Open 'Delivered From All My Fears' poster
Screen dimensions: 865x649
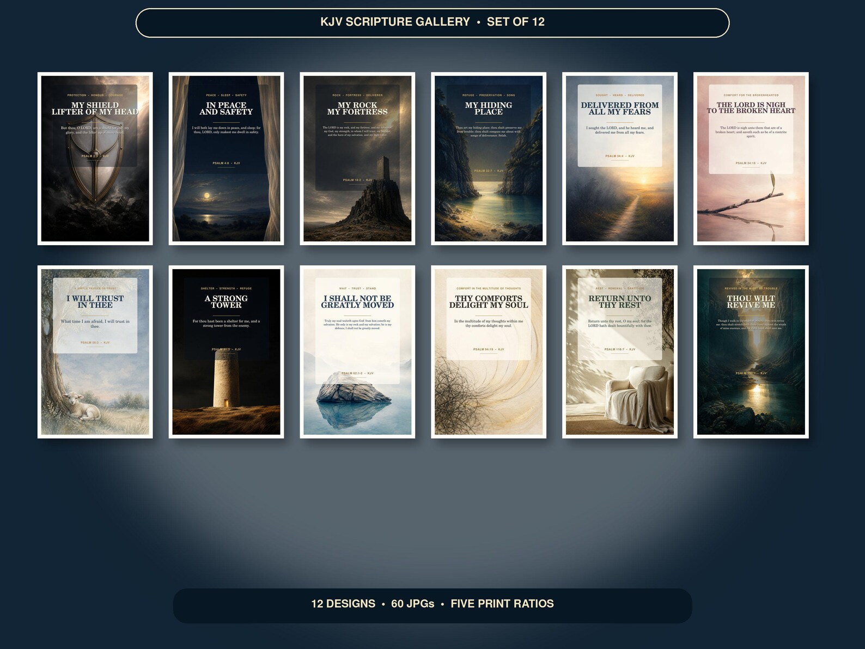tap(620, 159)
